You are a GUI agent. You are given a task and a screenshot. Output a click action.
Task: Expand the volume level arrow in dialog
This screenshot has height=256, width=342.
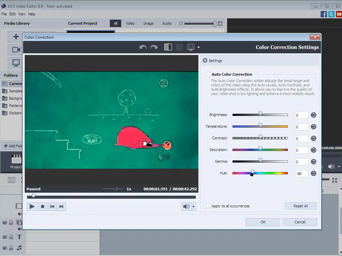[x=193, y=207]
